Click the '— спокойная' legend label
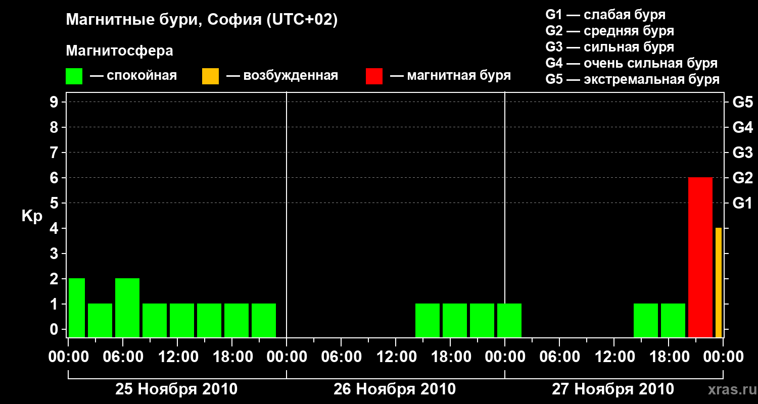This screenshot has height=404, width=758. pos(133,76)
